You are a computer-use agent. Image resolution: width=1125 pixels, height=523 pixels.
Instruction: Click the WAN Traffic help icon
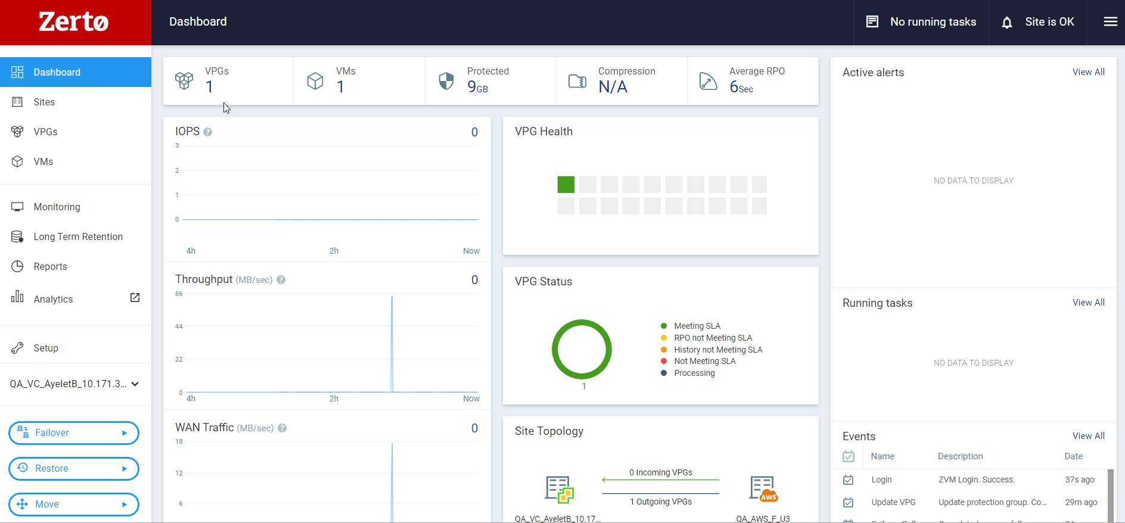pos(282,428)
